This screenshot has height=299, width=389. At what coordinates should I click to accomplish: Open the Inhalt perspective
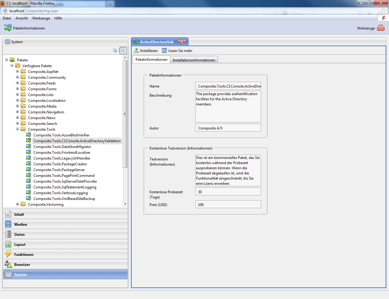(x=19, y=214)
